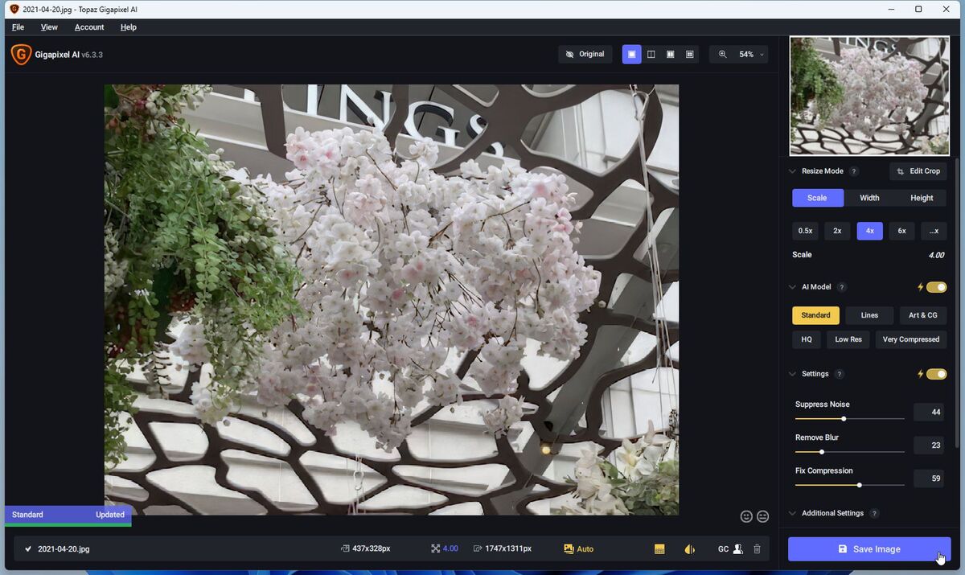Delete 2021-04-20.jpg with trash icon
This screenshot has height=575, width=965.
point(757,549)
